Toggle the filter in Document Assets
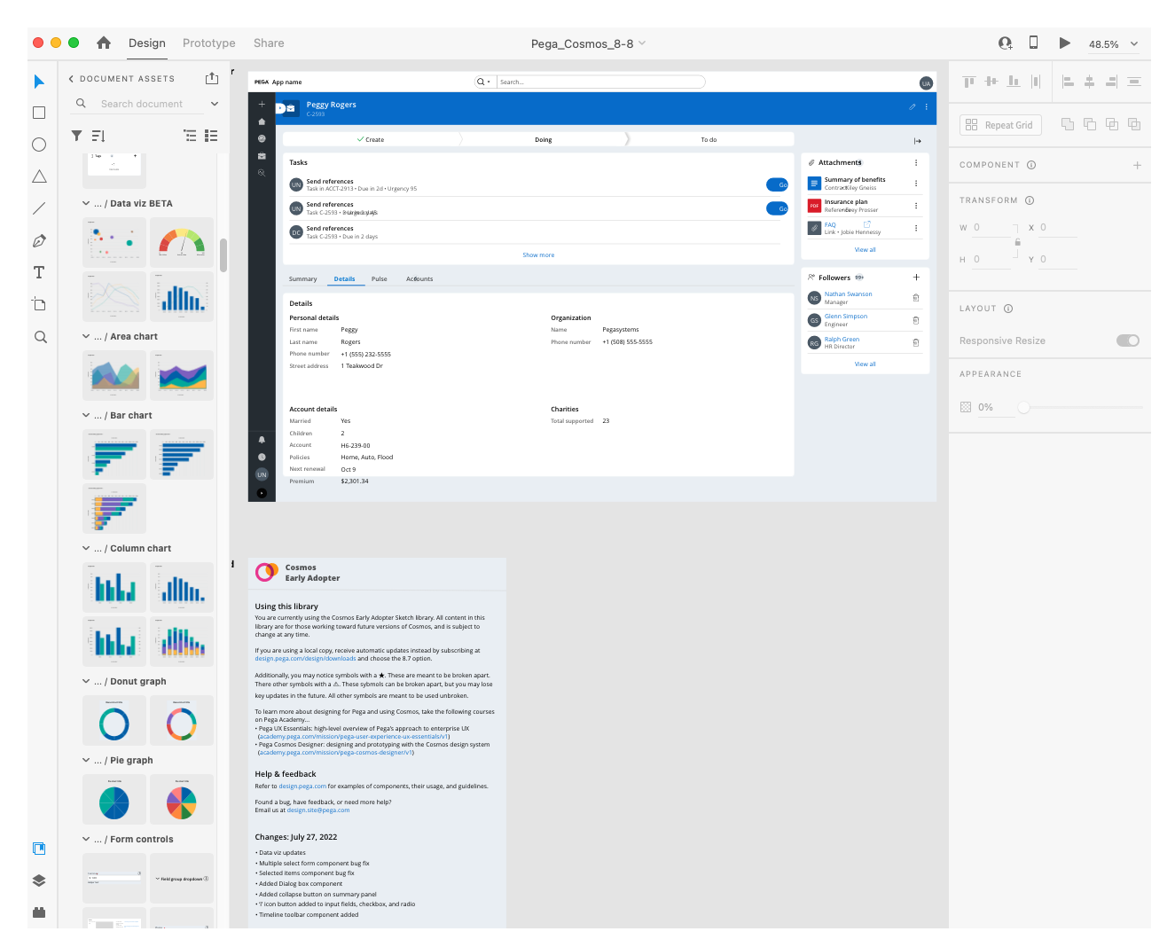This screenshot has height=947, width=1175. click(76, 136)
